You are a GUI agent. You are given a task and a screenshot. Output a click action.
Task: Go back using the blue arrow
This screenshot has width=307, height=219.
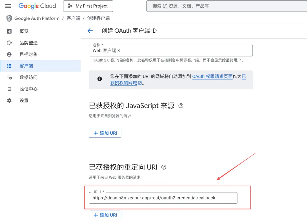pyautogui.click(x=90, y=31)
